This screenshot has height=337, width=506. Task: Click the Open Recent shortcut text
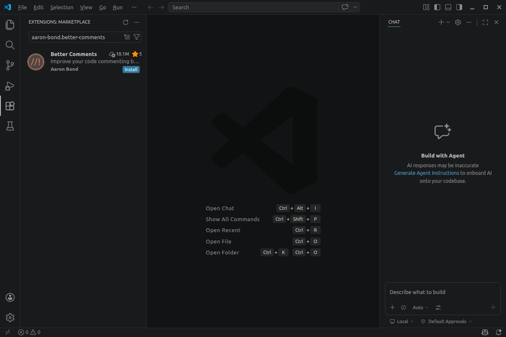pyautogui.click(x=223, y=230)
